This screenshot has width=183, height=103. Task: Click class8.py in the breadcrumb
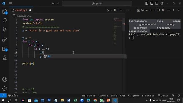(x=21, y=16)
